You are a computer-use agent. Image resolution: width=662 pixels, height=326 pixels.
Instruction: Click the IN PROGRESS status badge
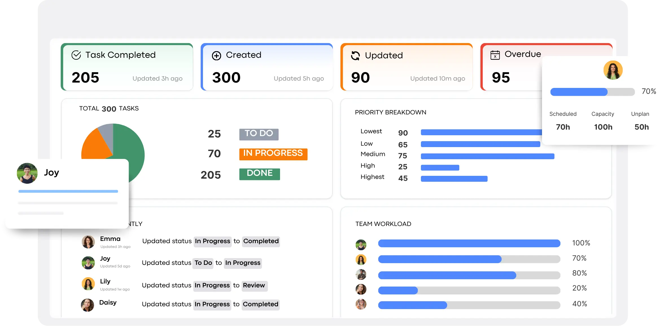(x=273, y=154)
